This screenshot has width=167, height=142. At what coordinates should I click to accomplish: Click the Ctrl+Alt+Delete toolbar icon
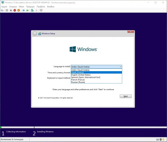pos(2,10)
